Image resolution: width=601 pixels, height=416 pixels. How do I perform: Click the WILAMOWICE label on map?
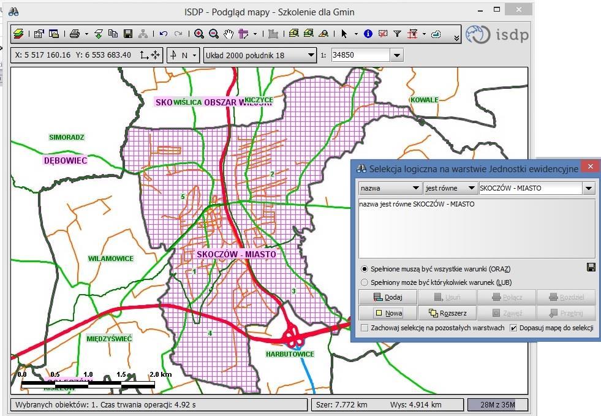111,259
